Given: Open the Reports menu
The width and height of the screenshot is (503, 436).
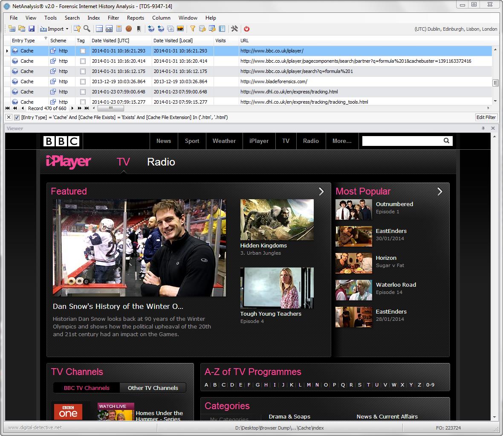Looking at the screenshot, I should coord(135,18).
